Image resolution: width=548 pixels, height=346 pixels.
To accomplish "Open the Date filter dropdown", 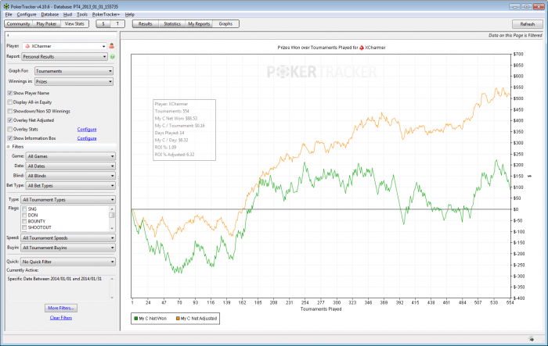I will 70,166.
